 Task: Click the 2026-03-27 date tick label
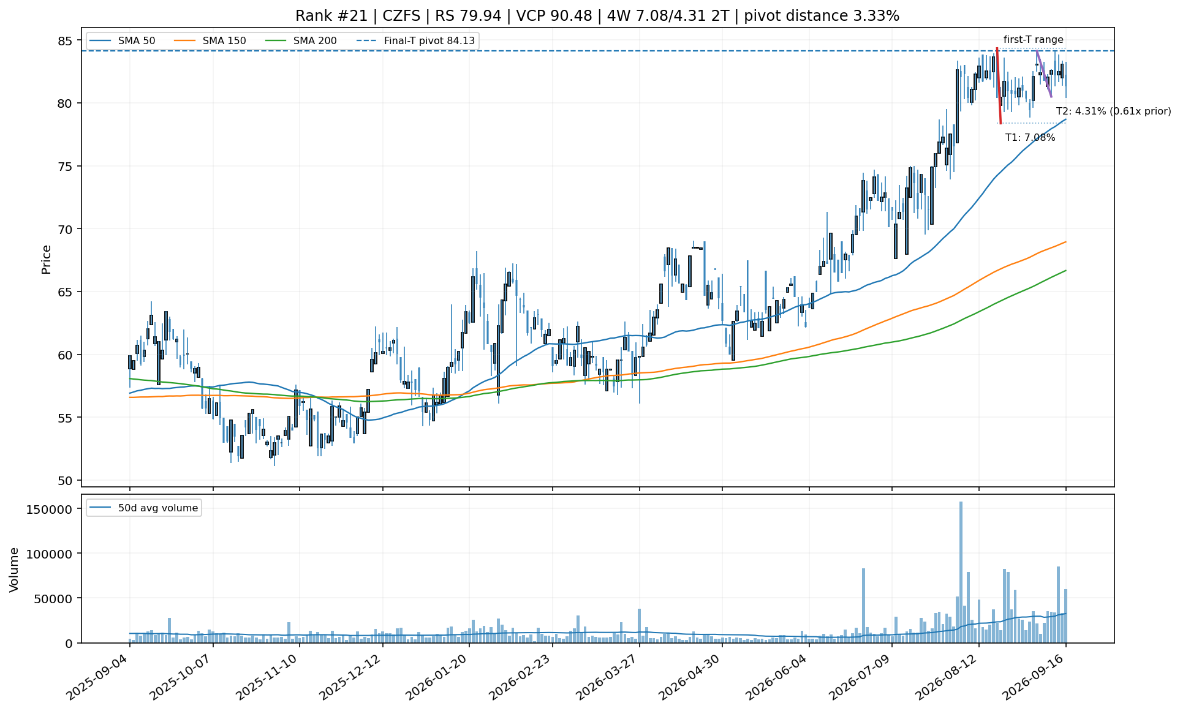click(608, 677)
